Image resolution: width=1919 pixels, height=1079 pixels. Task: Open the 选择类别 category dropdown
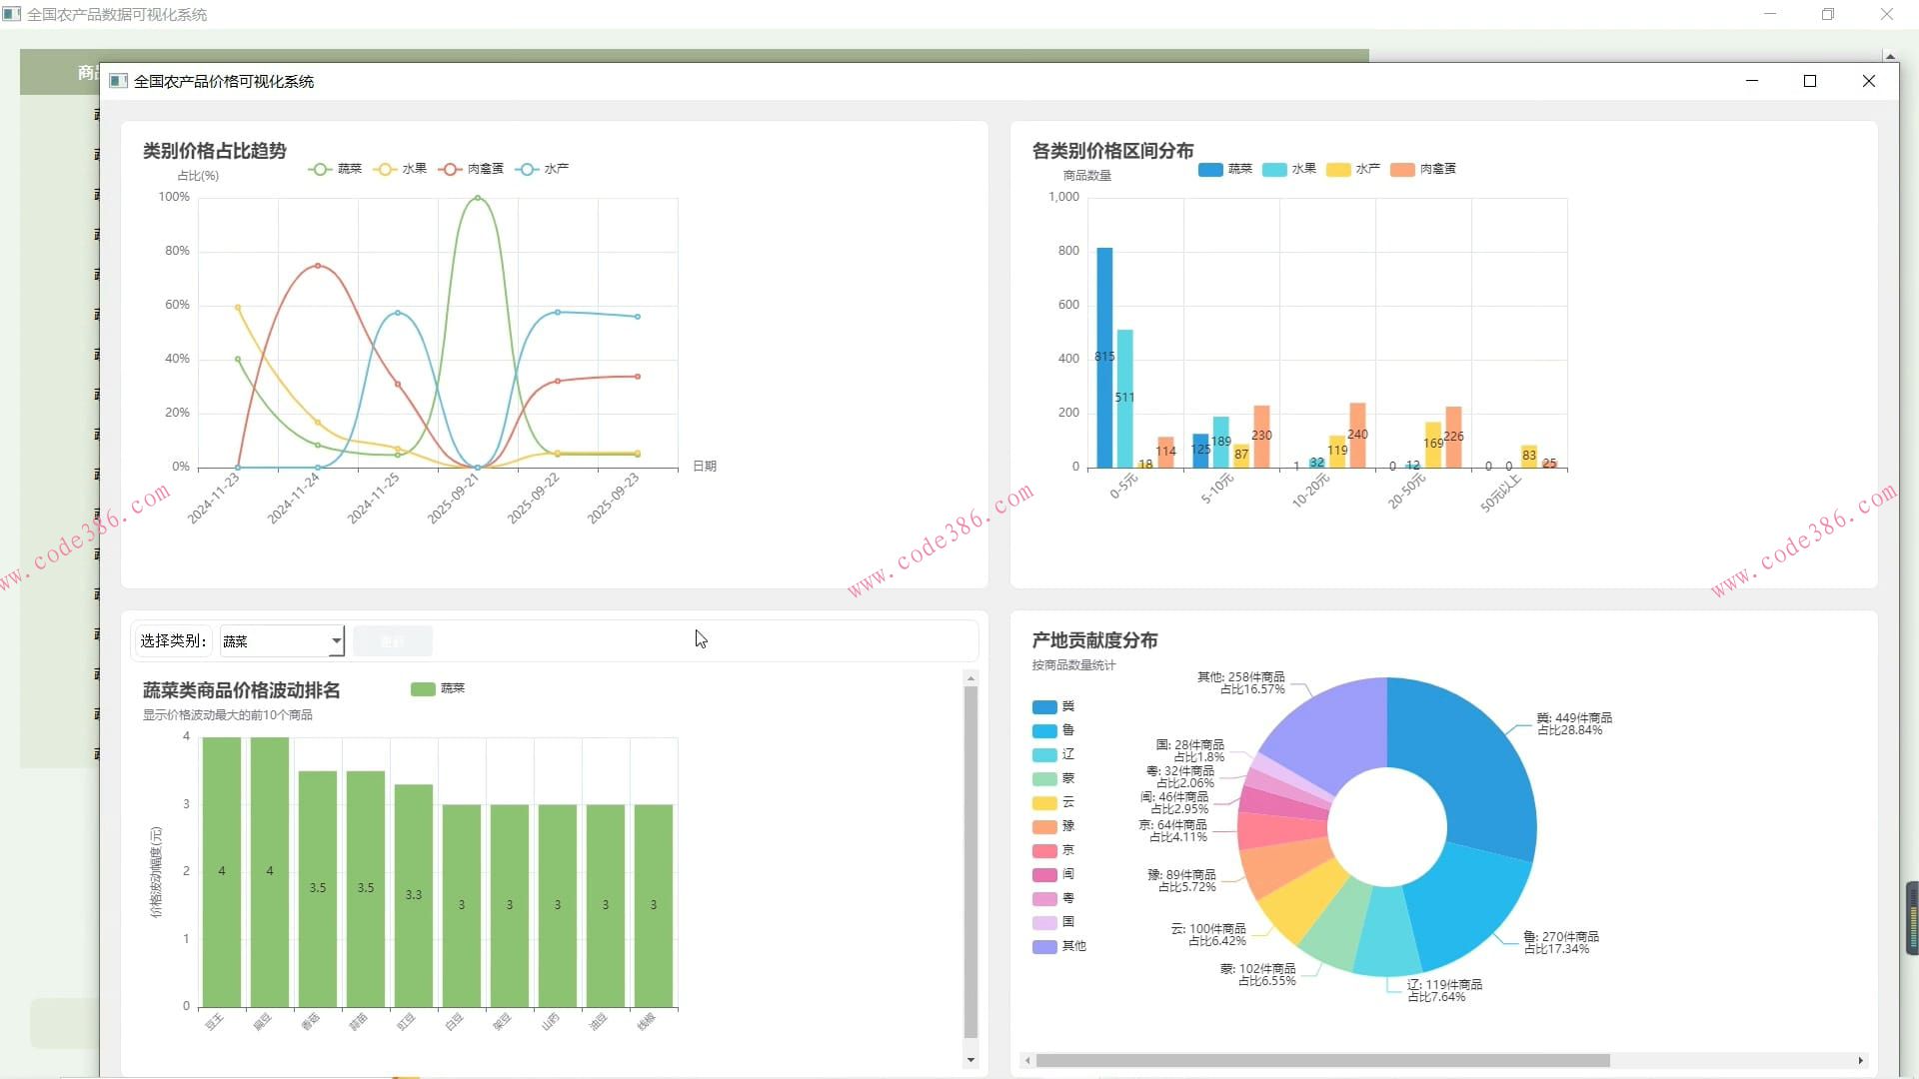pos(281,640)
